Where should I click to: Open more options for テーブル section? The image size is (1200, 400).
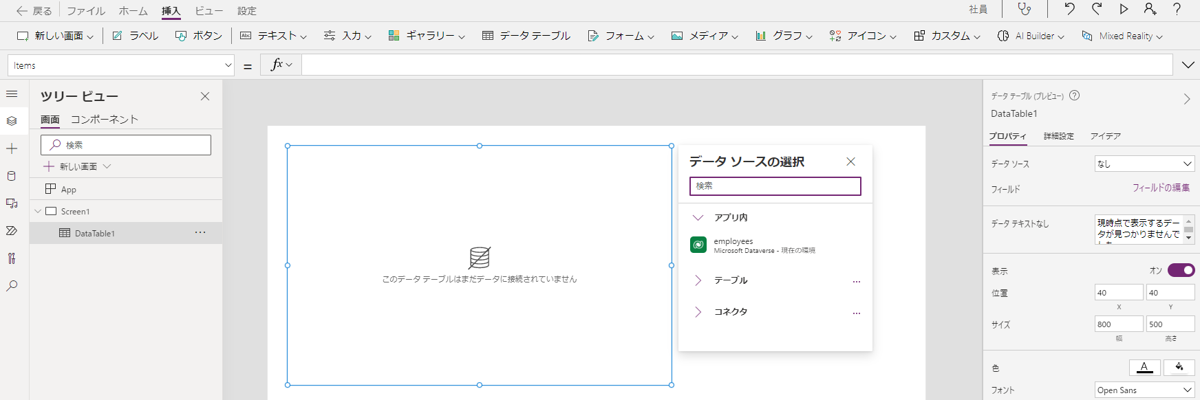coord(857,282)
